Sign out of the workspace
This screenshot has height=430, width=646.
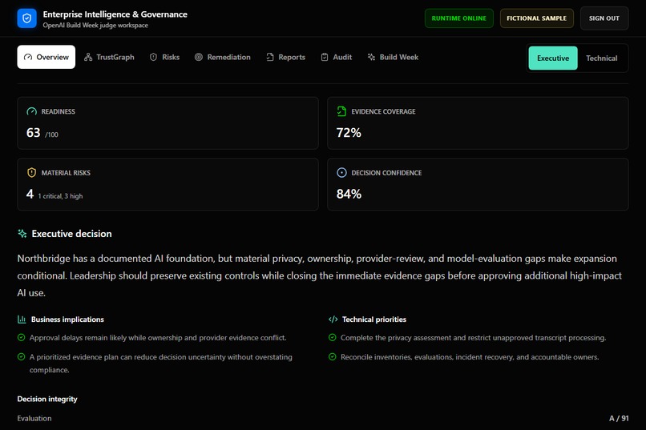[x=604, y=18]
